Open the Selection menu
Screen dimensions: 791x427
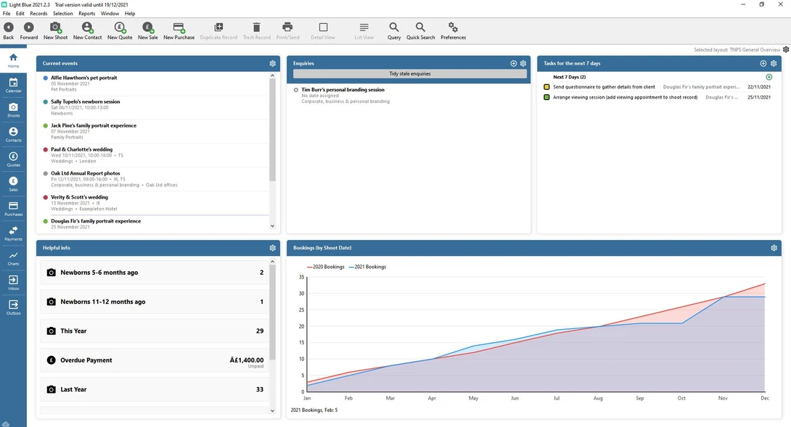[x=62, y=14]
